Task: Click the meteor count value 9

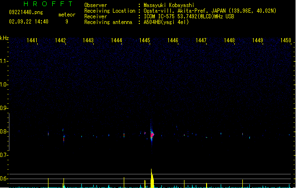Action: [x=67, y=22]
